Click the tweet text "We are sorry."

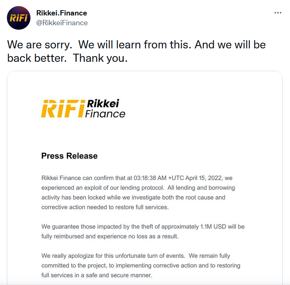[x=40, y=45]
